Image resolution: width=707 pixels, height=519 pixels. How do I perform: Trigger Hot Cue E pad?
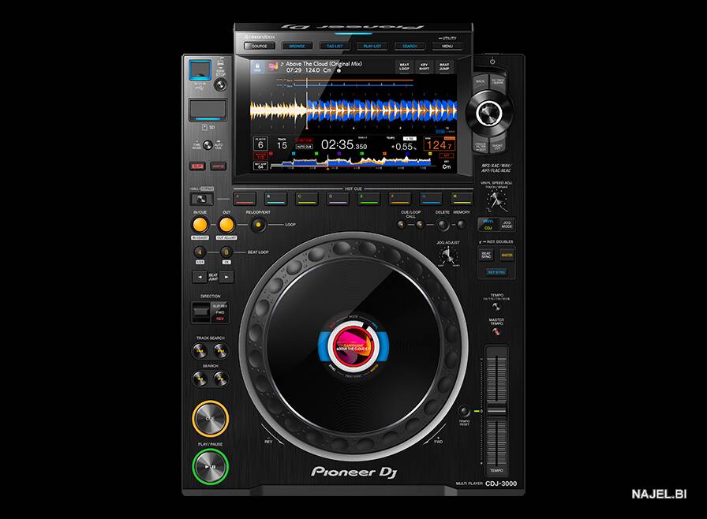tap(368, 198)
